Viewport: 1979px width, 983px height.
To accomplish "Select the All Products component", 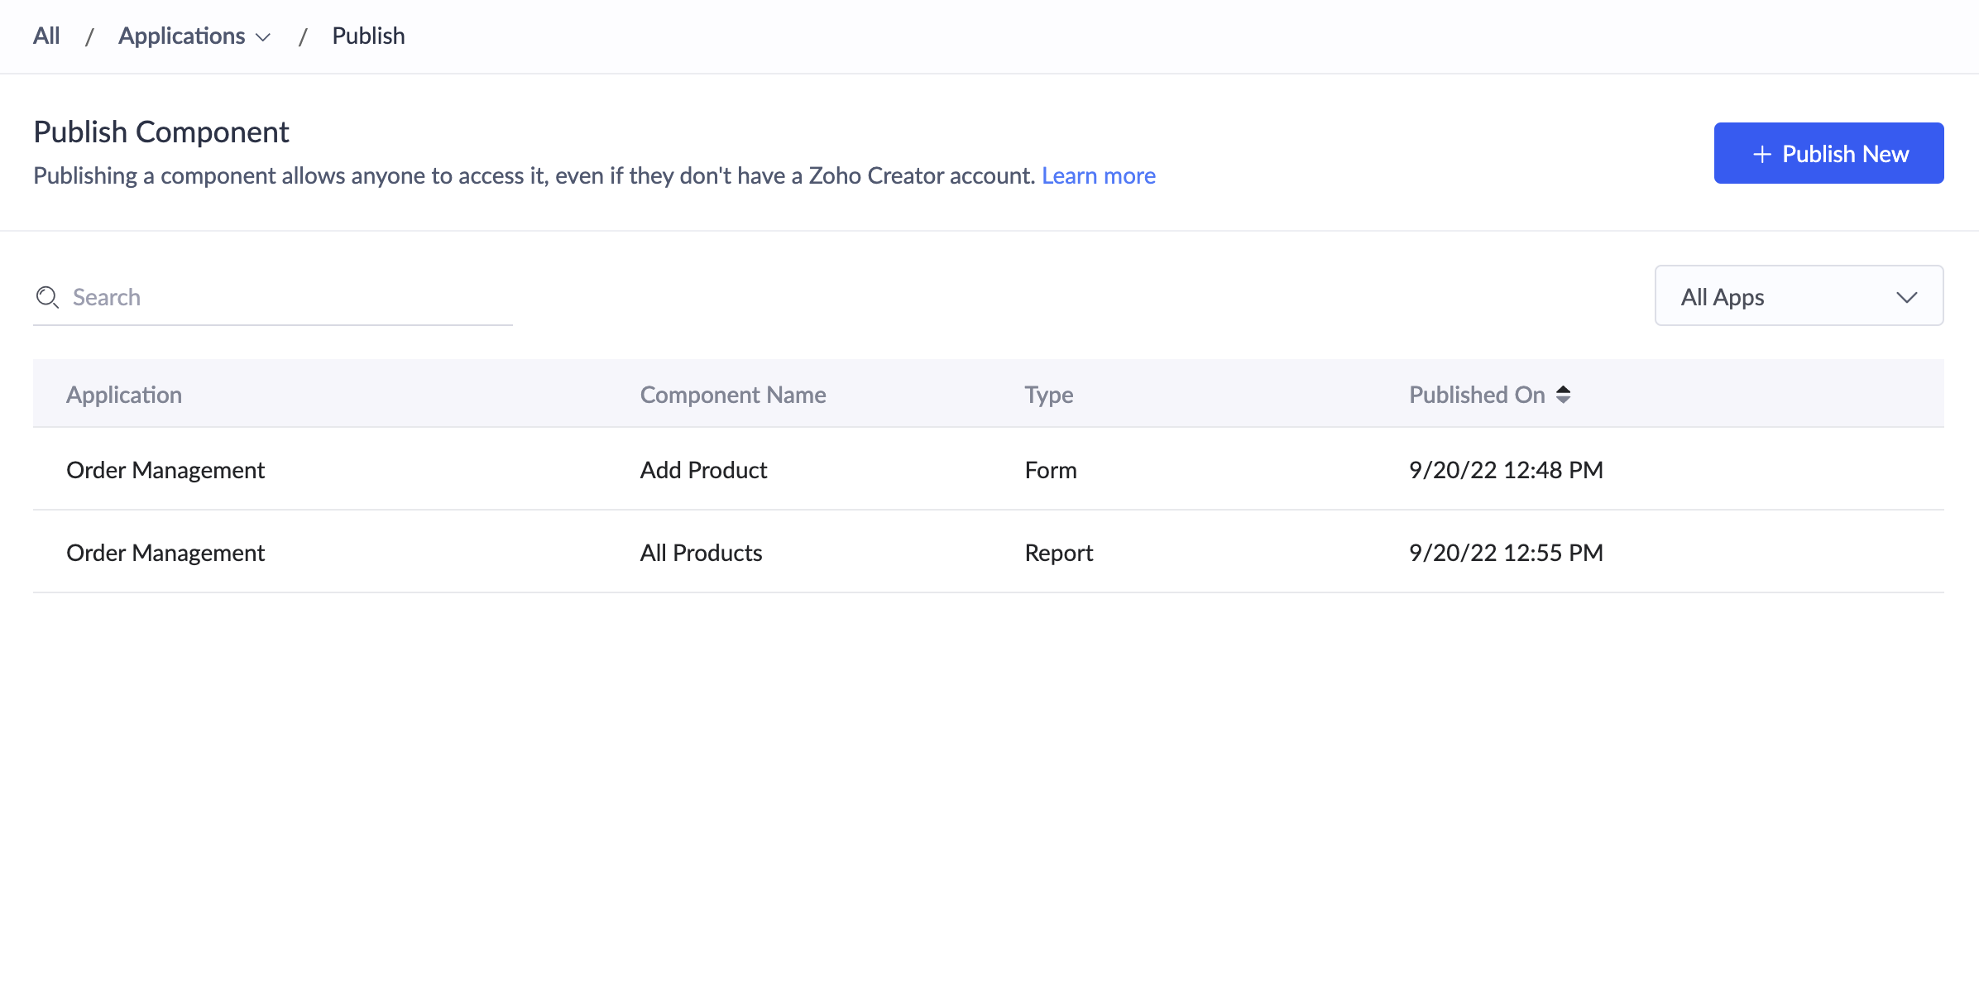I will (x=701, y=553).
